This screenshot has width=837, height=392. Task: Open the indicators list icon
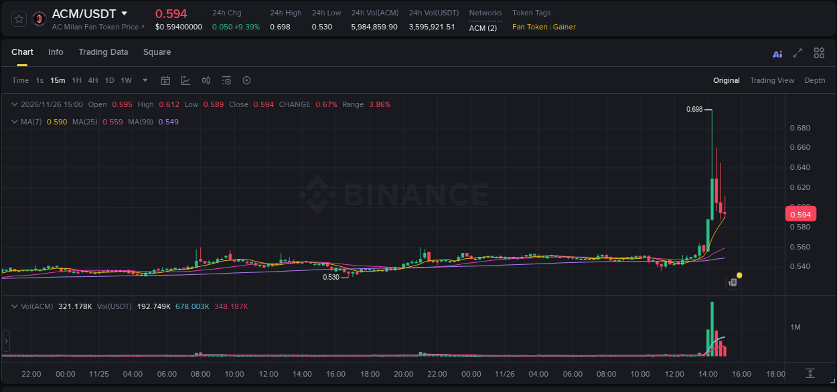(x=226, y=80)
